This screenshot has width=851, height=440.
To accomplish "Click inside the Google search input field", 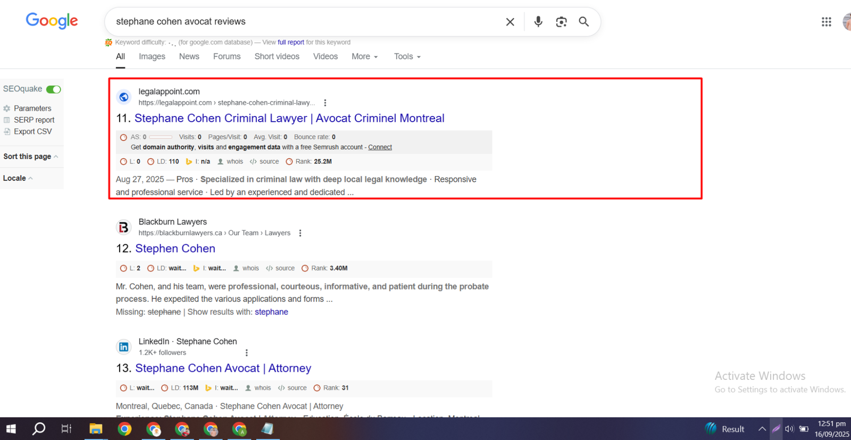I will point(303,22).
